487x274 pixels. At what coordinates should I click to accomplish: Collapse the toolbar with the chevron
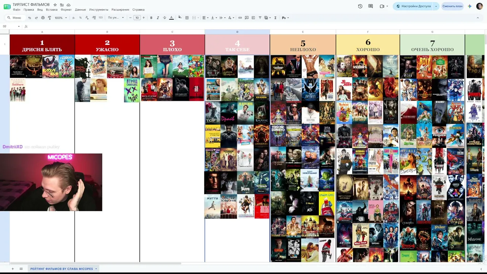click(478, 18)
